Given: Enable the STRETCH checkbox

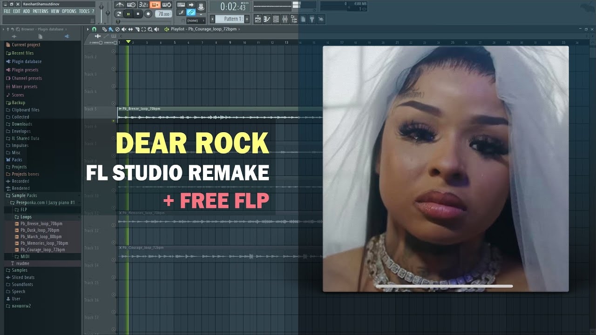Looking at the screenshot, I should (116, 43).
